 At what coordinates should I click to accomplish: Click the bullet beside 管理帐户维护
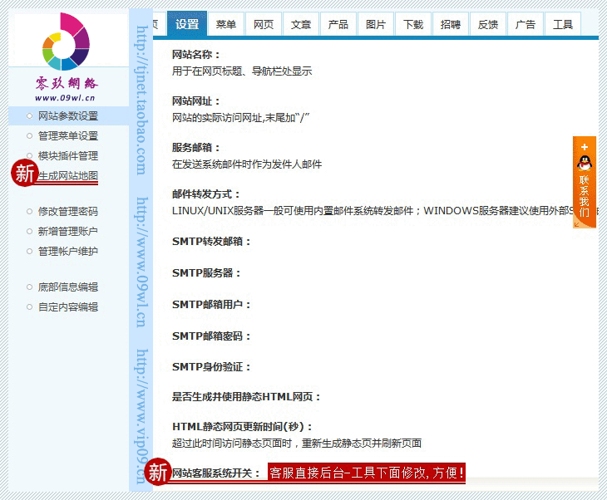29,252
